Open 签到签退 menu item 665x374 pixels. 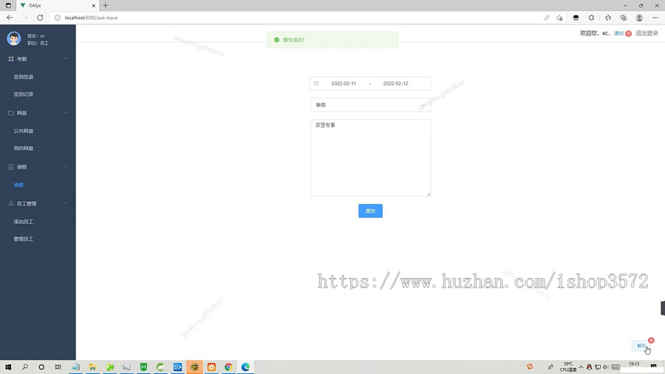24,77
